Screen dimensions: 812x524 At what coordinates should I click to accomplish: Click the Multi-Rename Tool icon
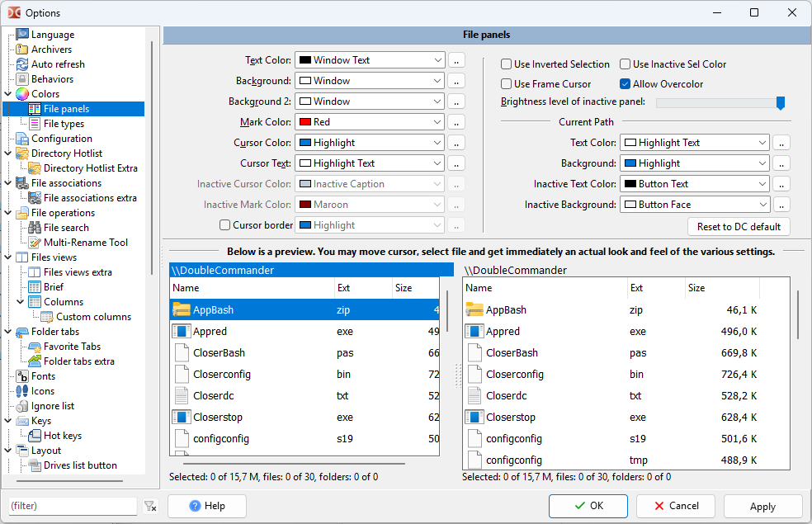tap(35, 243)
